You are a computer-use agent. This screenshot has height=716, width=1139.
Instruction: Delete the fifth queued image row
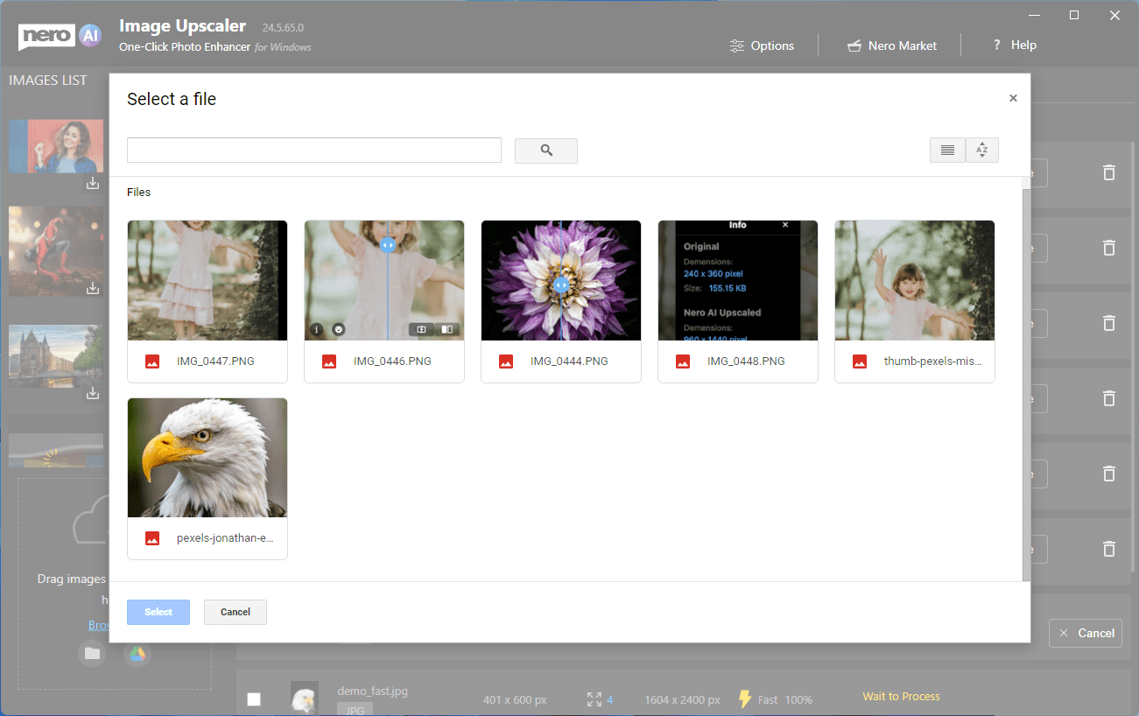coord(1109,474)
